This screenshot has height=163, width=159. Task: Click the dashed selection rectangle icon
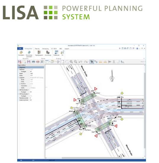pos(67,62)
